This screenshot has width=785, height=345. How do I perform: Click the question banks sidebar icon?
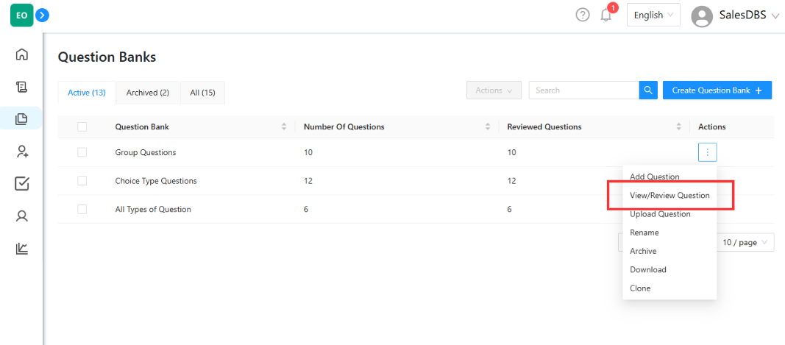click(22, 118)
